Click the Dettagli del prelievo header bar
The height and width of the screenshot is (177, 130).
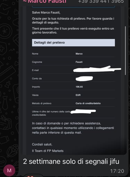73,43
